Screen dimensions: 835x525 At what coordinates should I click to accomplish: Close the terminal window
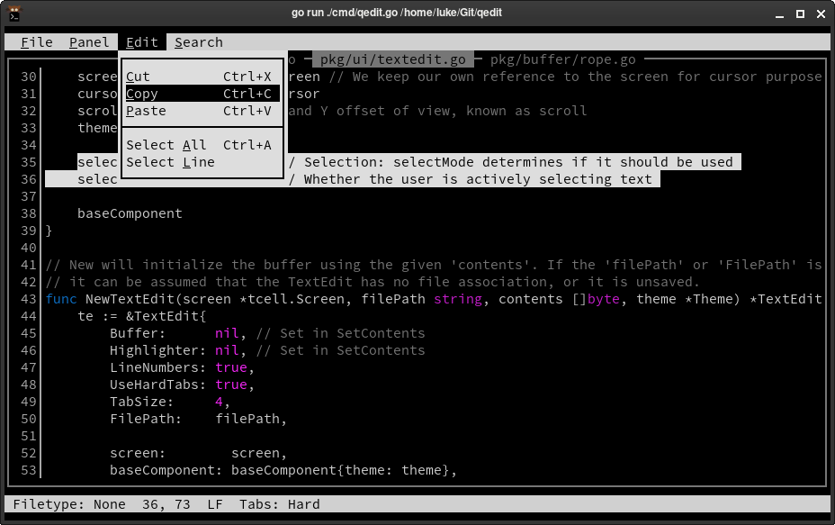(x=821, y=14)
